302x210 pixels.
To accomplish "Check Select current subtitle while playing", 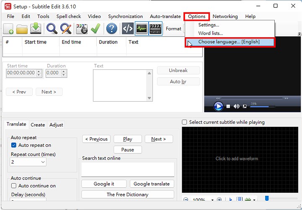I will [185, 122].
